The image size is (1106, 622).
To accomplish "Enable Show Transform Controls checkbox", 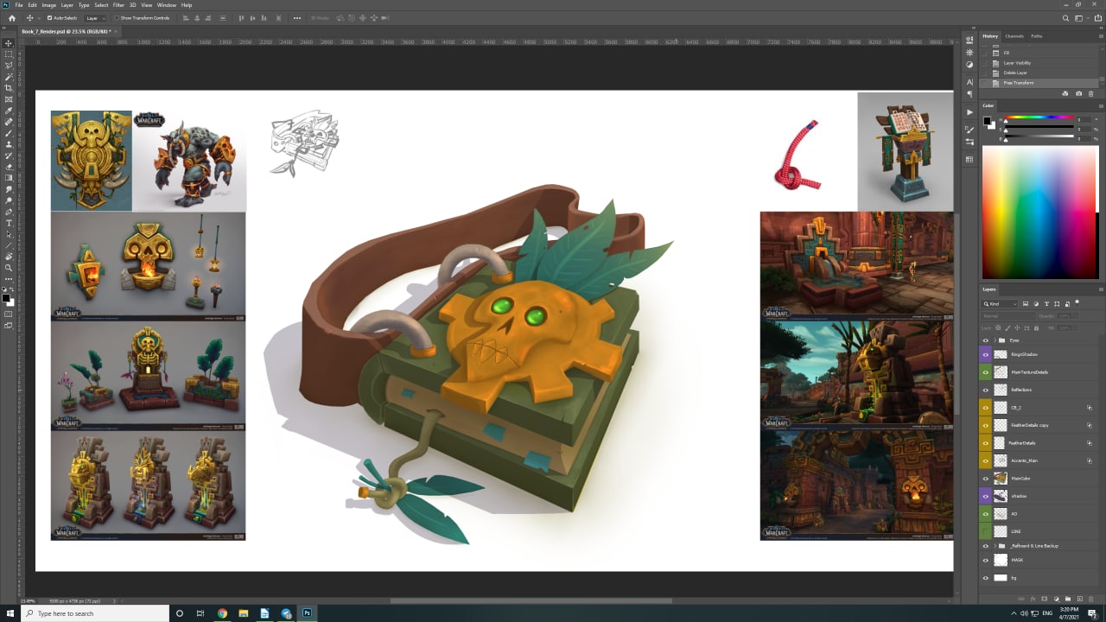I will (117, 17).
